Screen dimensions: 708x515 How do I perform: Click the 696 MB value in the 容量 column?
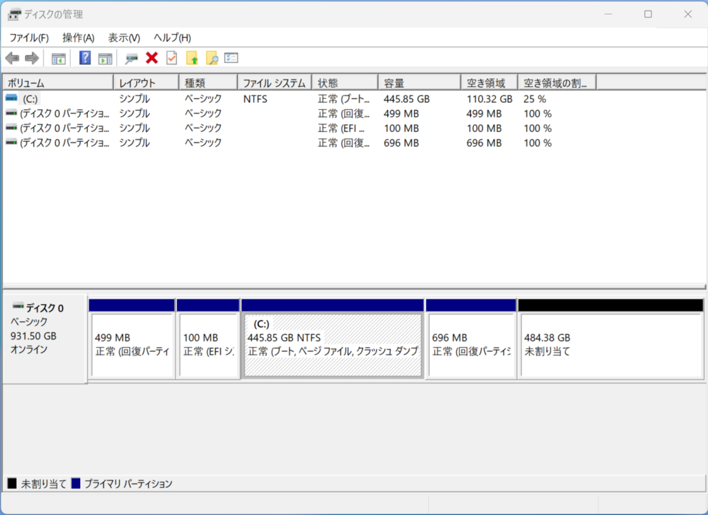(402, 143)
